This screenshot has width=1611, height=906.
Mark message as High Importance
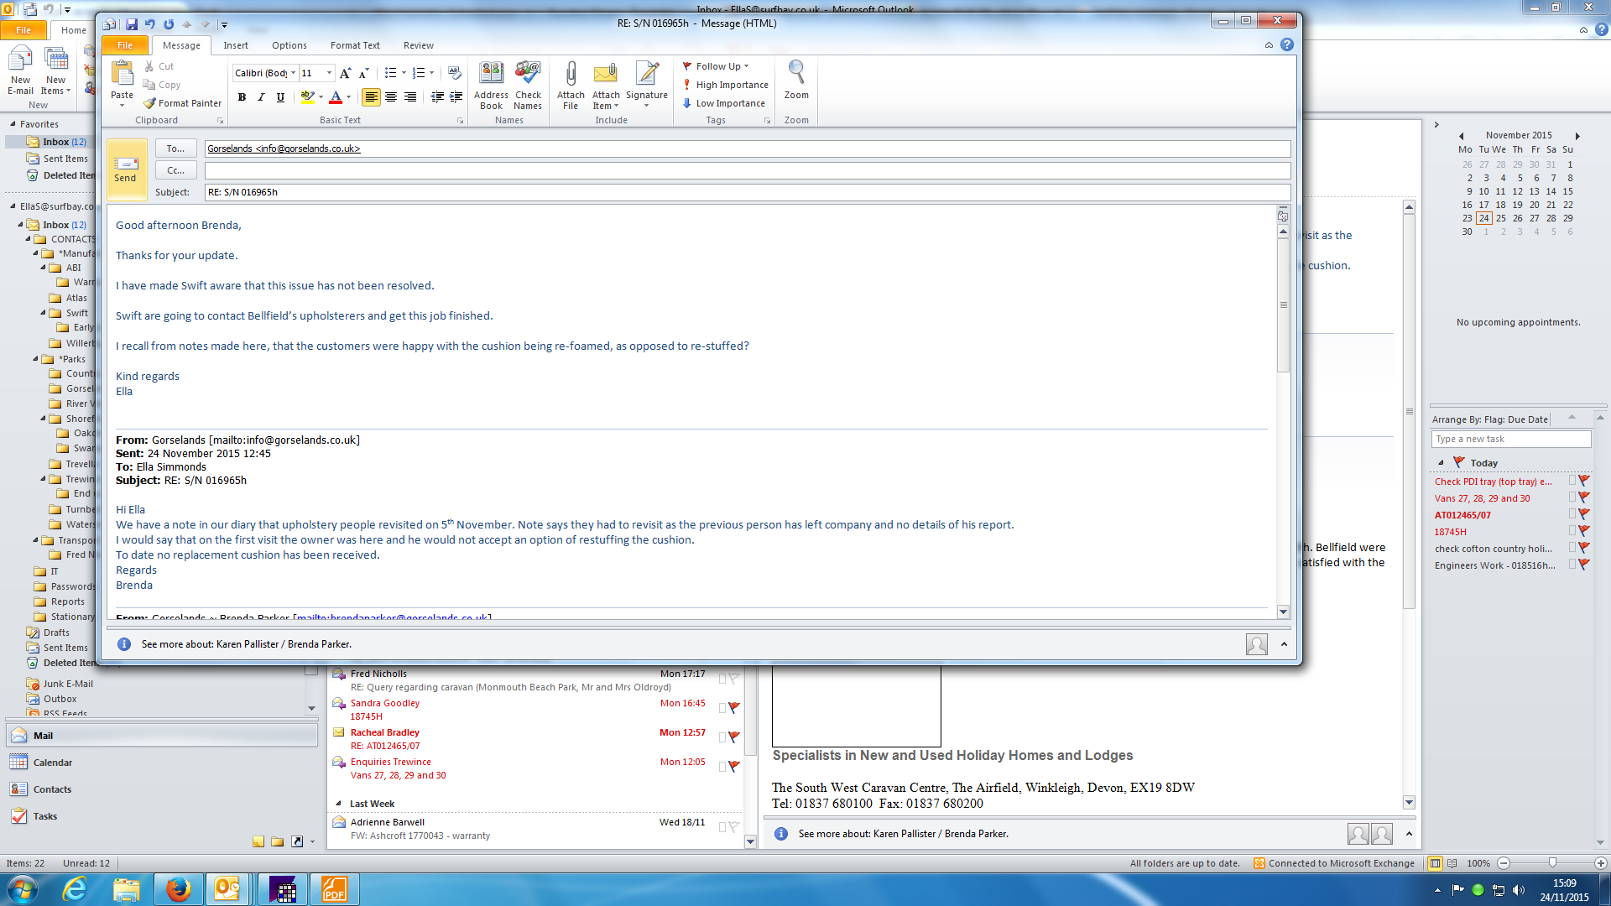[x=725, y=85]
